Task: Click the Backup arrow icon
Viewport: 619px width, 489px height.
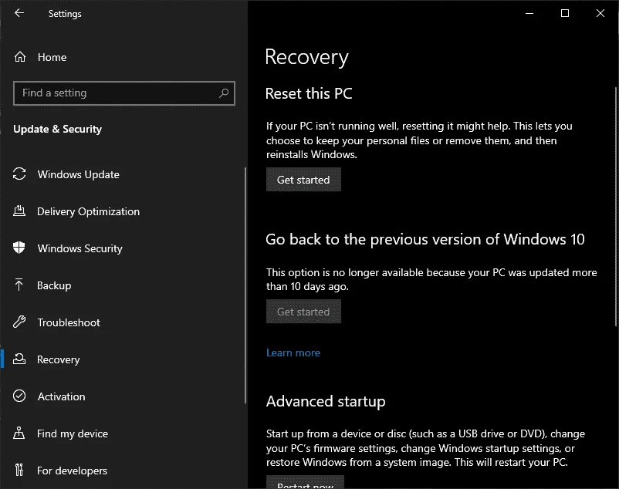Action: point(19,285)
